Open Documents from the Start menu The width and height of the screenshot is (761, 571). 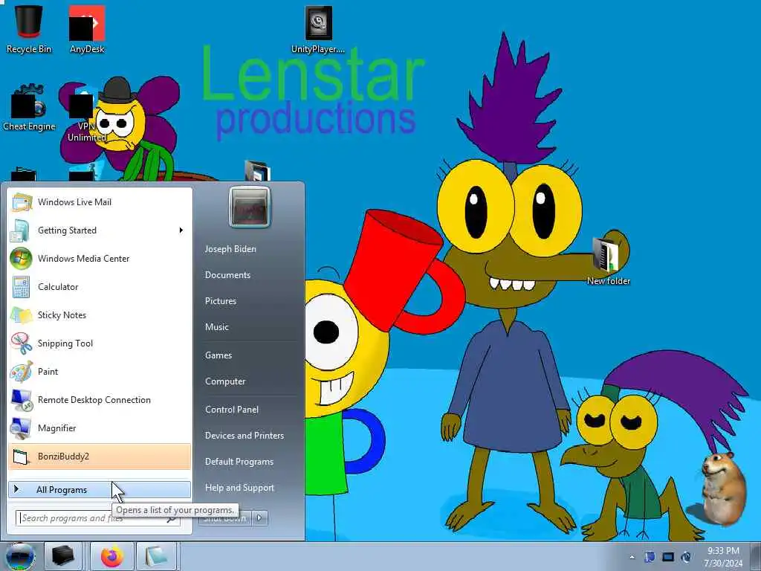tap(227, 275)
